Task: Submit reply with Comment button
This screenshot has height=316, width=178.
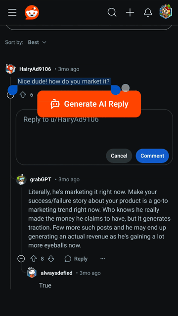Action: tap(152, 156)
